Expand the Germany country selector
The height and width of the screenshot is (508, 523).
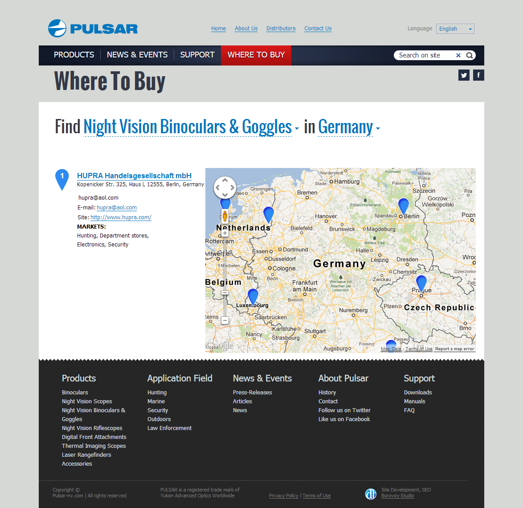point(349,127)
